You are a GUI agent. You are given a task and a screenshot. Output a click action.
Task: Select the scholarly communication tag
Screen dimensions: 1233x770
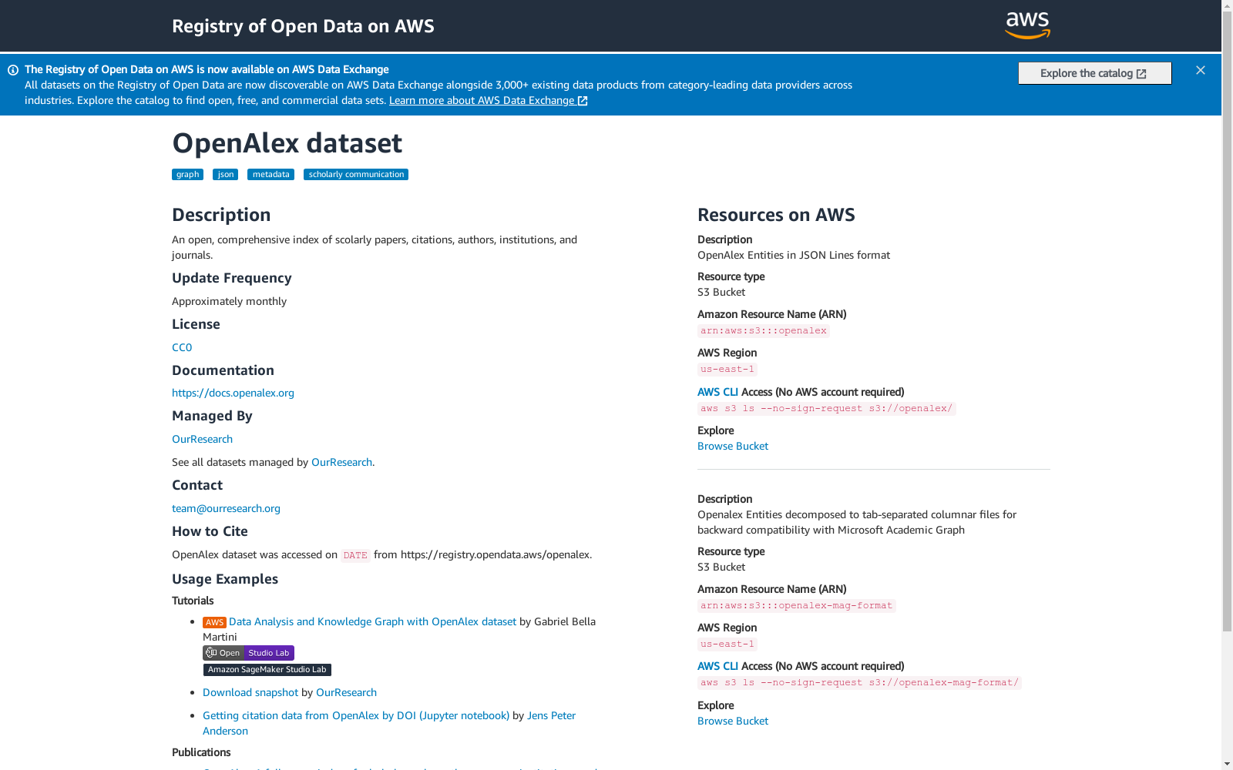coord(356,175)
